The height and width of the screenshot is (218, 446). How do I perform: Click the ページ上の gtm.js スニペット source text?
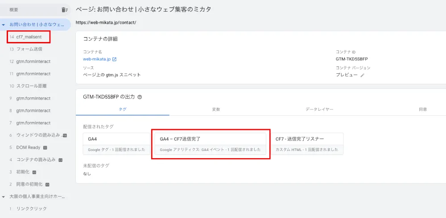(112, 75)
